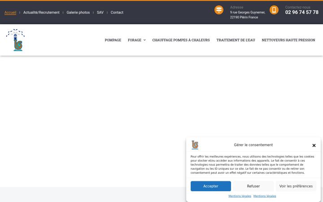Click address text 9 rue Georges Guynemer
This screenshot has width=323, height=202.
tap(248, 13)
